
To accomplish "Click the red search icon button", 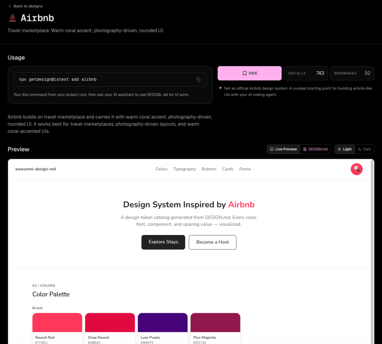I will (x=357, y=169).
